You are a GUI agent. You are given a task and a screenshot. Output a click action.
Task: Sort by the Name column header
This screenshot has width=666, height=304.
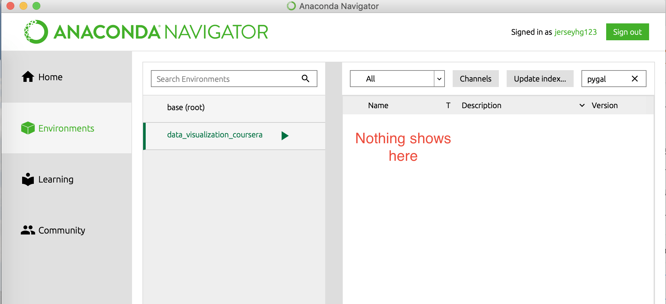378,105
